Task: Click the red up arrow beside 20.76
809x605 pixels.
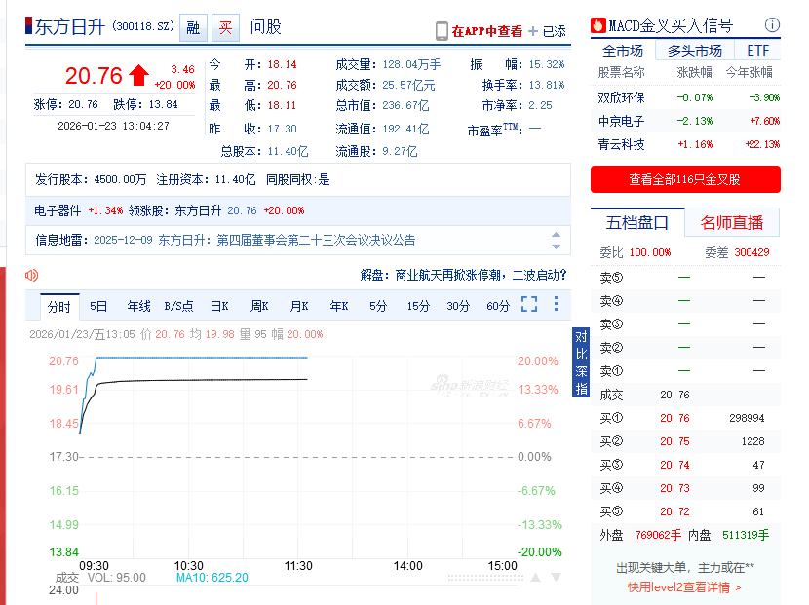Action: pyautogui.click(x=138, y=75)
